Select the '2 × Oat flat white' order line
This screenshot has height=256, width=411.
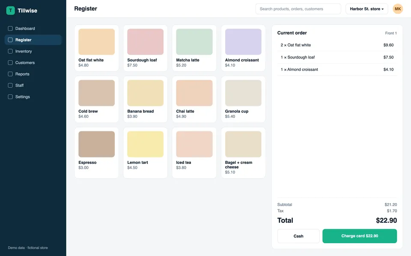[x=337, y=45]
